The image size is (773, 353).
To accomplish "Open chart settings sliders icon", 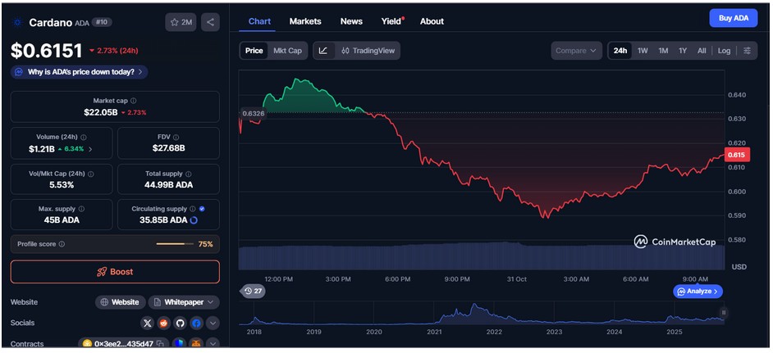I will coord(747,51).
